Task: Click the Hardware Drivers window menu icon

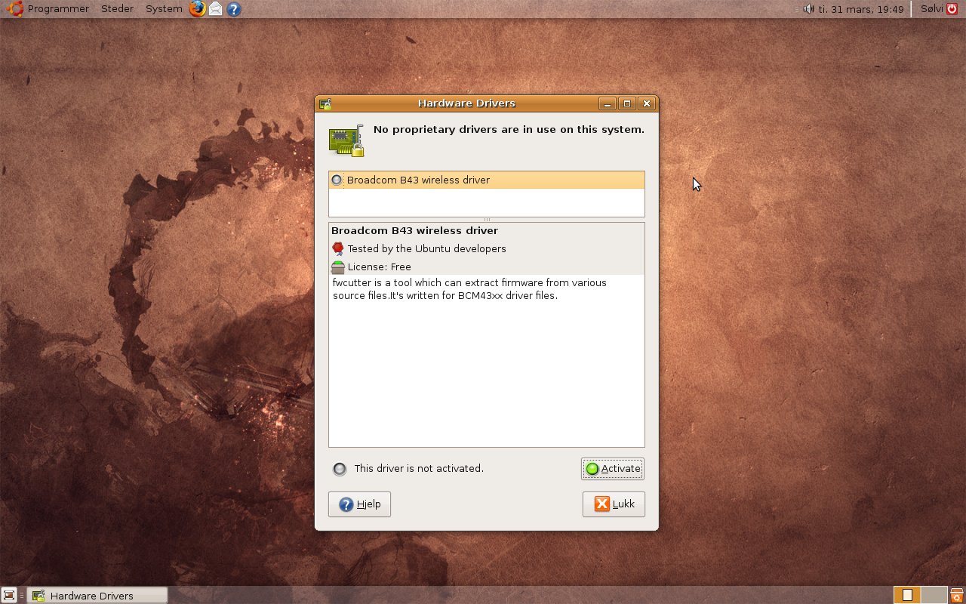Action: [325, 103]
